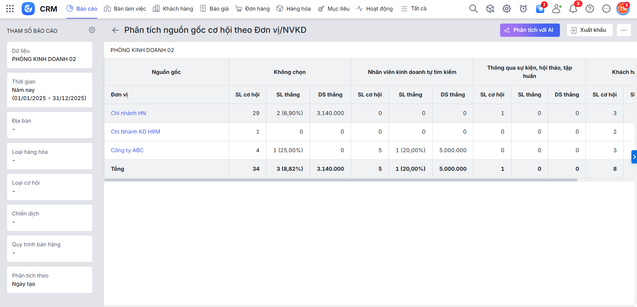This screenshot has width=637, height=307.
Task: Open the chat messages bubble icon
Action: pos(606,9)
